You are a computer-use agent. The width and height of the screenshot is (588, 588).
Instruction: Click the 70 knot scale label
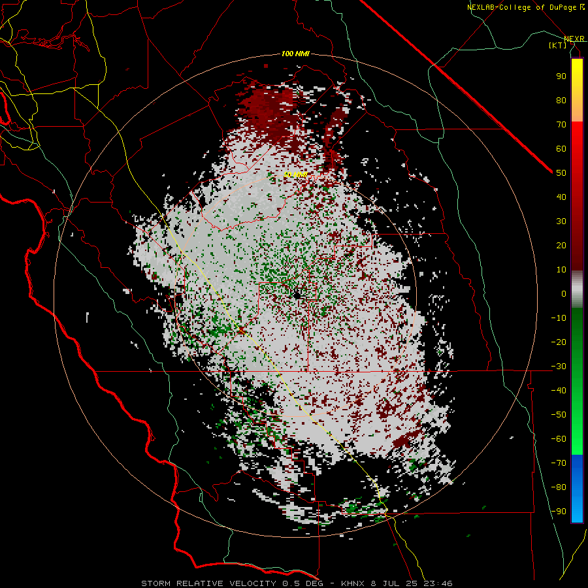tap(561, 125)
